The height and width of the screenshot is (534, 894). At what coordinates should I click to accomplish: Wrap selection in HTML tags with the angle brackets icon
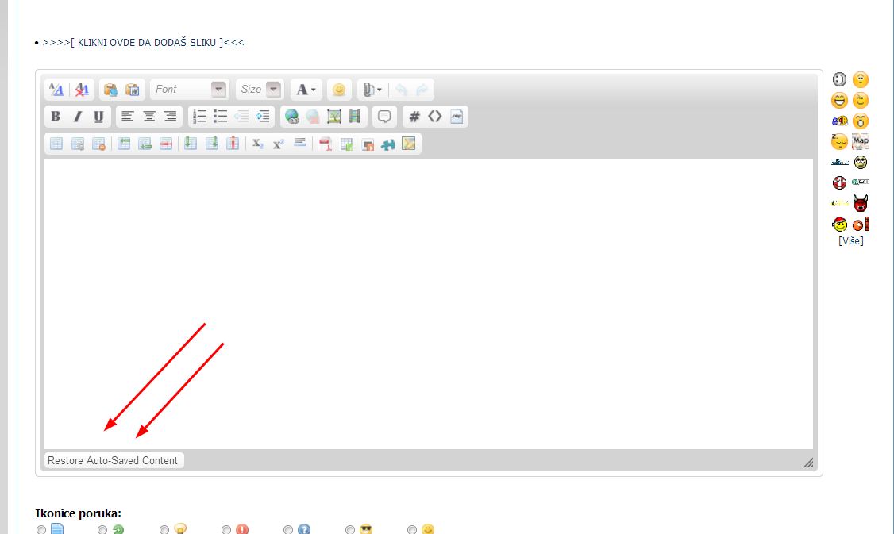click(435, 117)
